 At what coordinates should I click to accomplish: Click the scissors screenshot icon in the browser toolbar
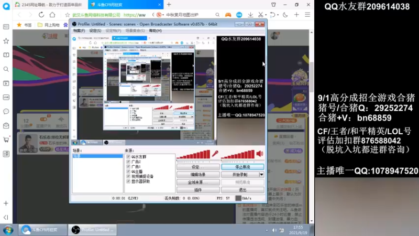click(260, 15)
